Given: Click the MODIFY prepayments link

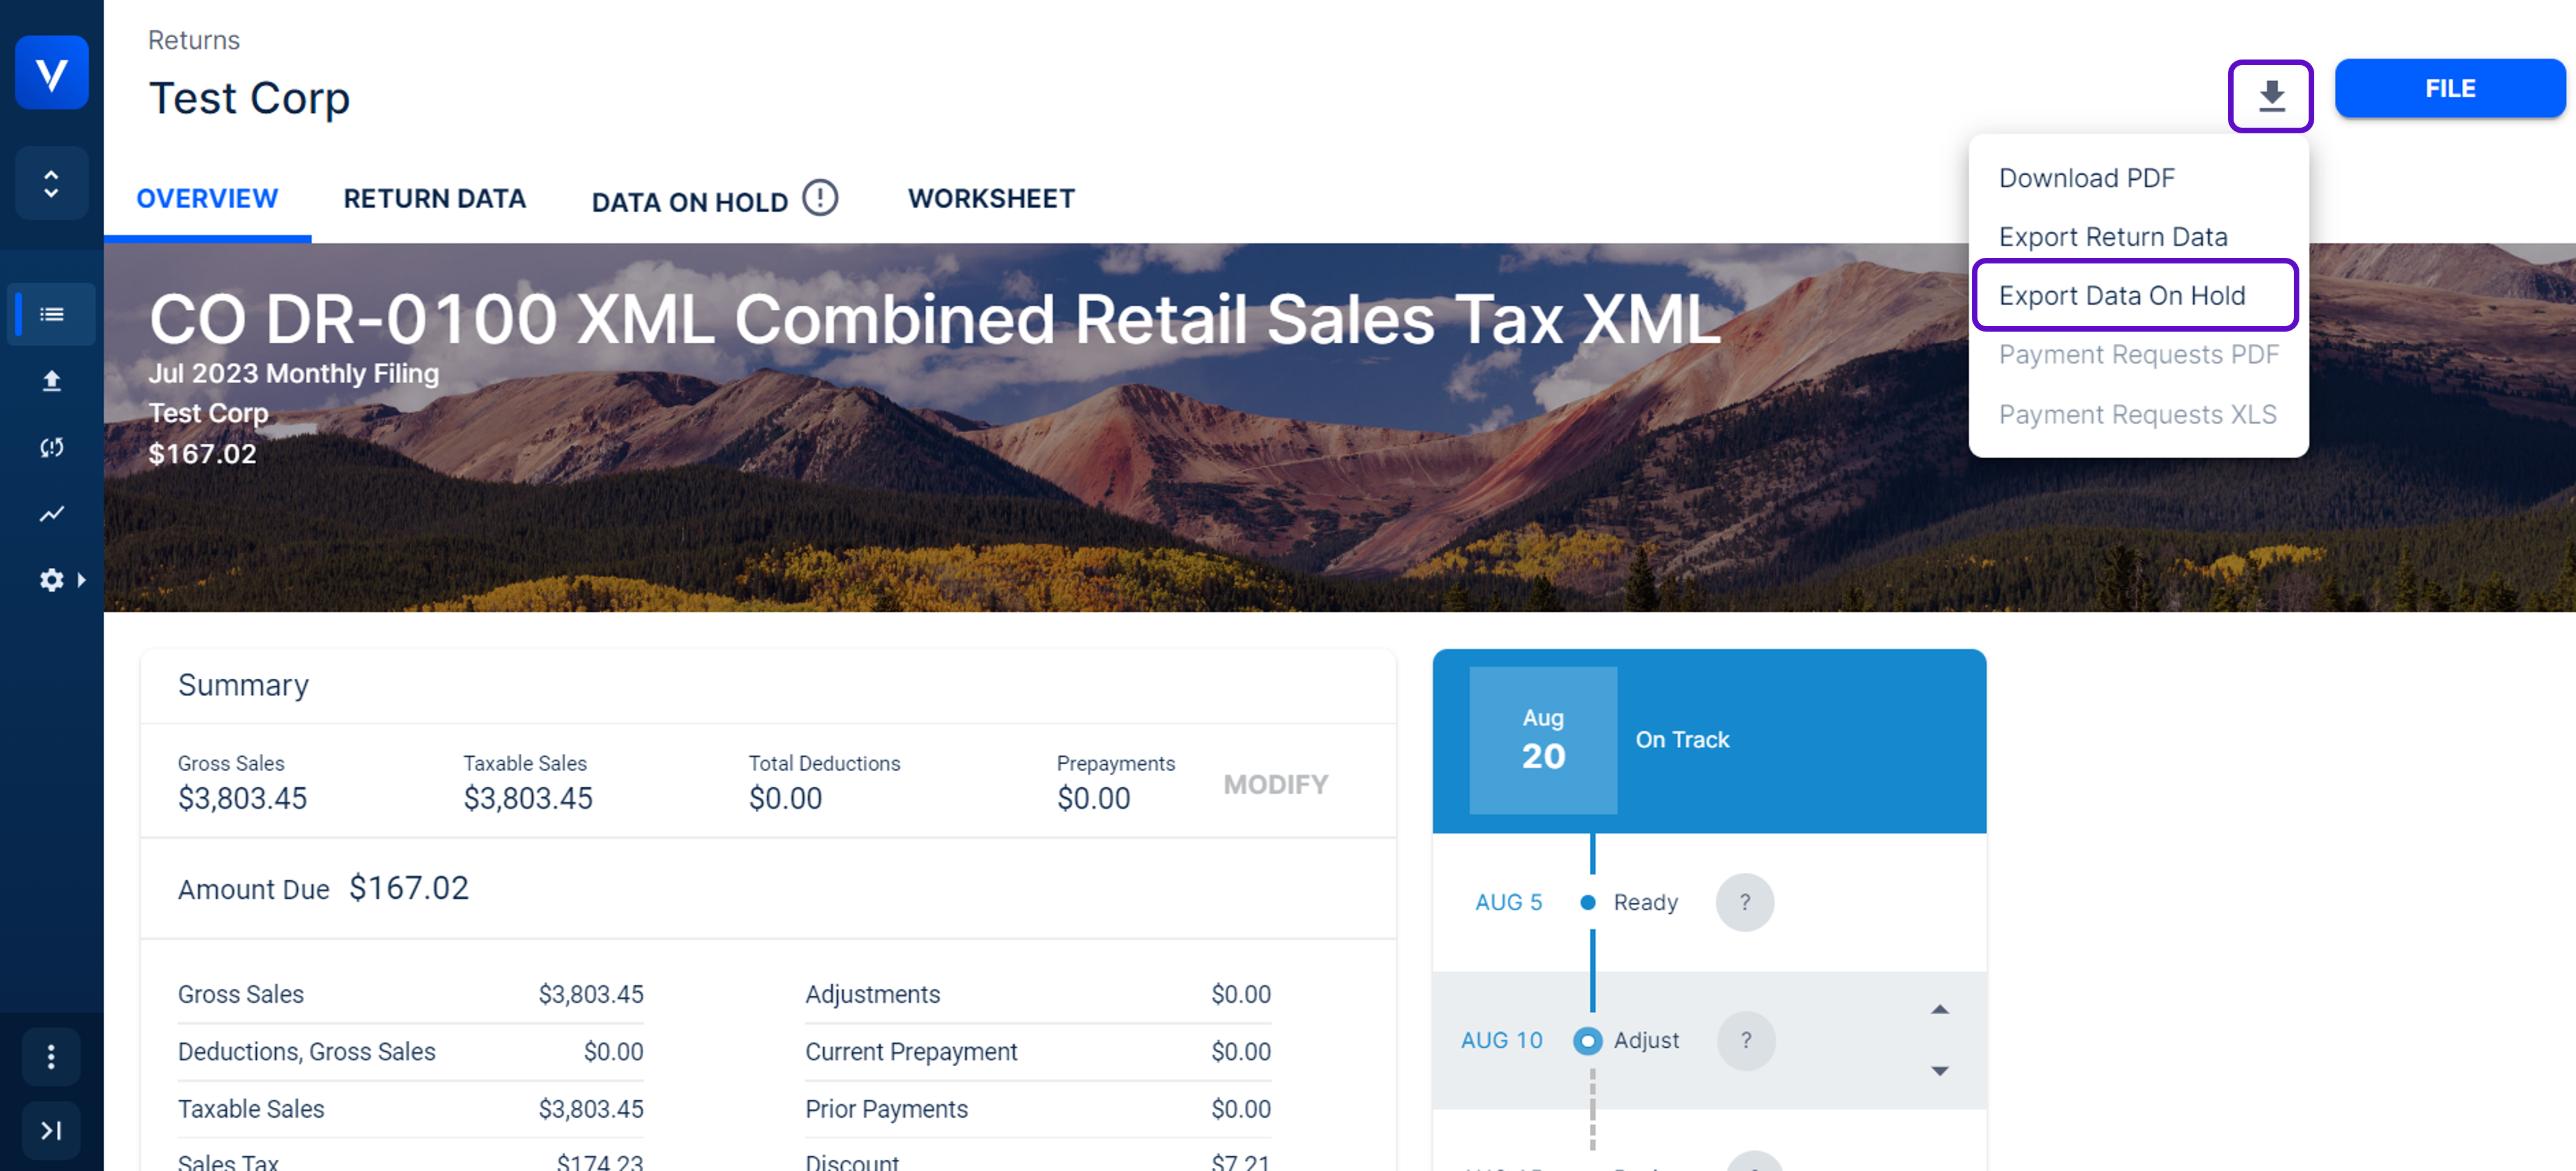Looking at the screenshot, I should pyautogui.click(x=1275, y=784).
